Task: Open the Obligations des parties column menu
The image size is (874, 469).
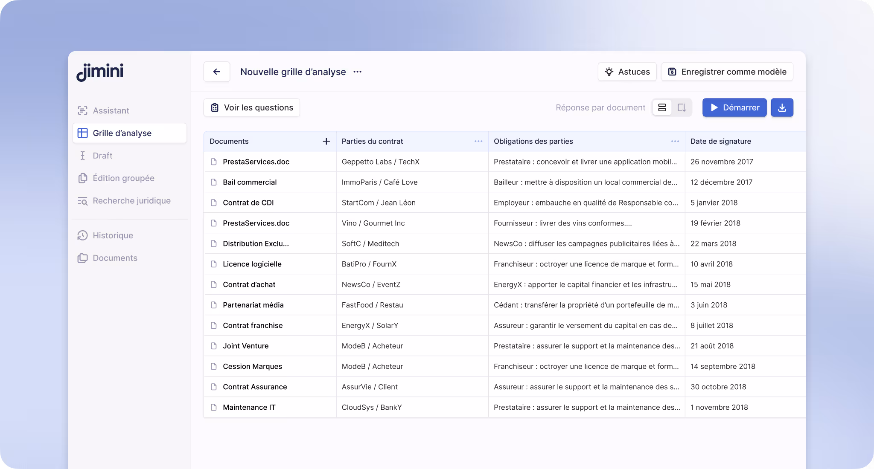Action: pos(675,141)
